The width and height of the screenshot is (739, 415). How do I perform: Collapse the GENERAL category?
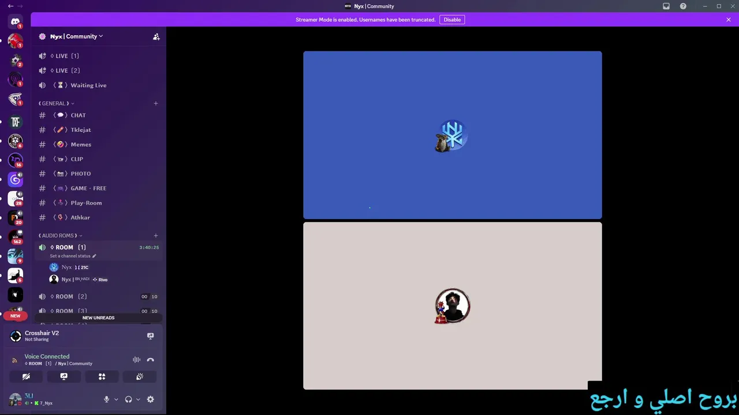coord(57,104)
